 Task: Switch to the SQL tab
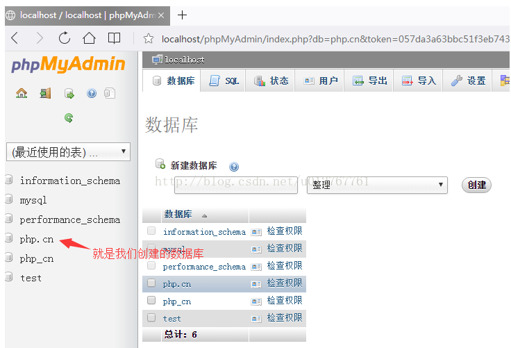click(224, 81)
